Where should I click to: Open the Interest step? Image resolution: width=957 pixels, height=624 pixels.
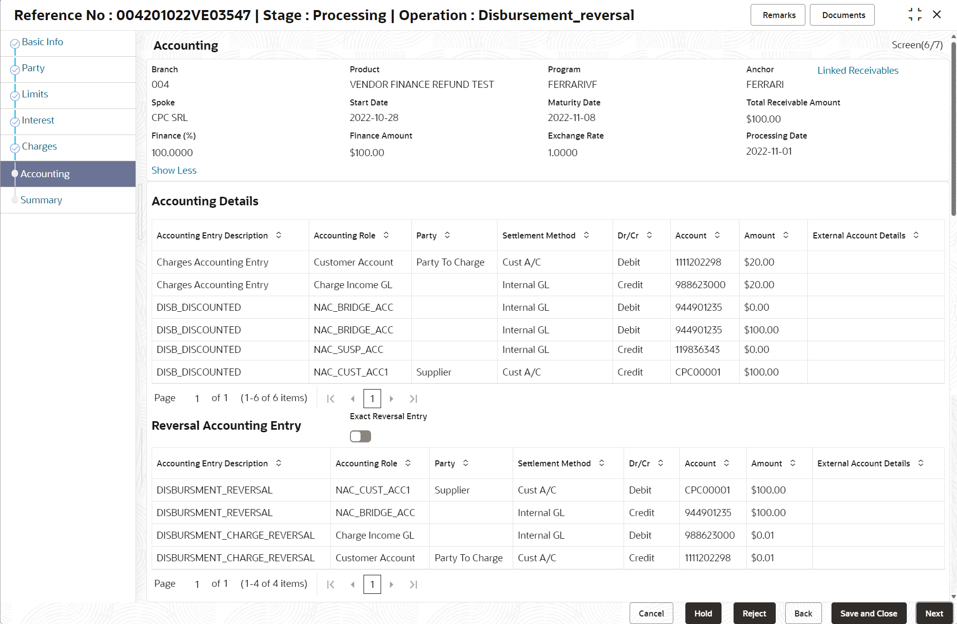click(38, 120)
